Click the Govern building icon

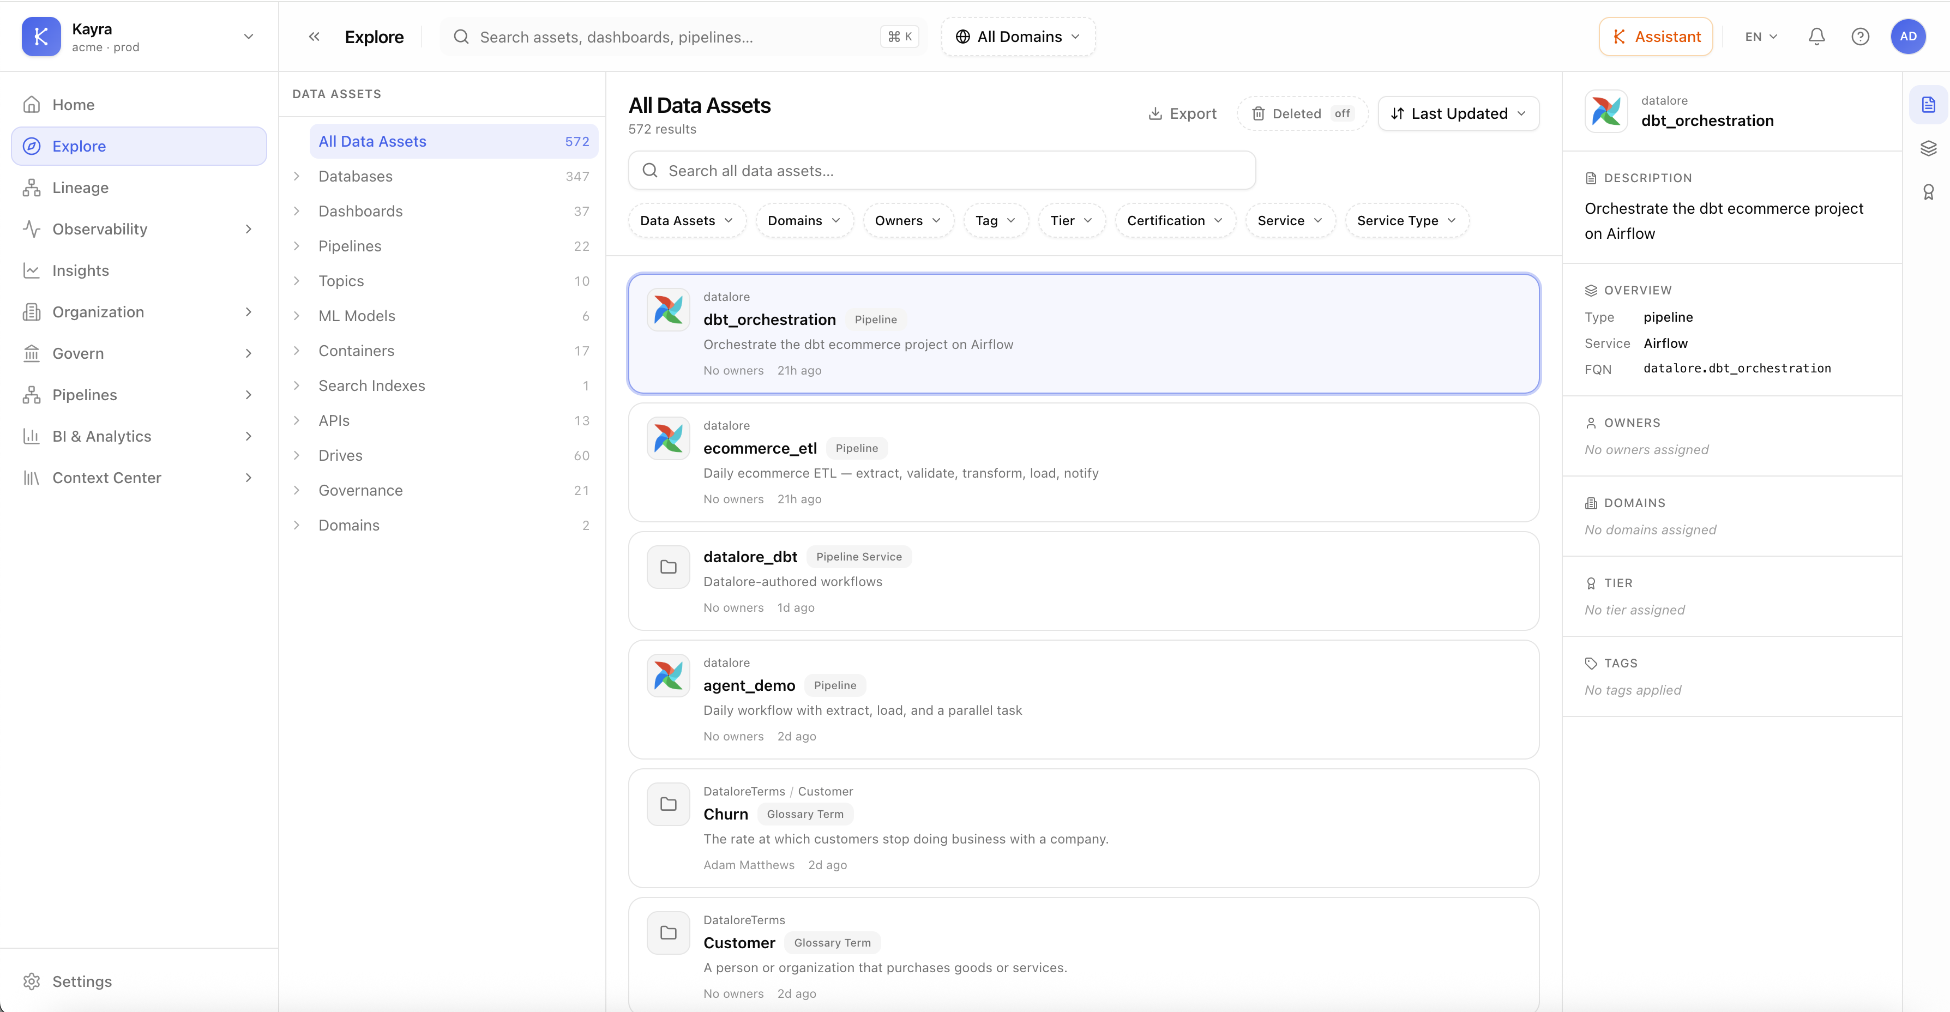pyautogui.click(x=32, y=353)
